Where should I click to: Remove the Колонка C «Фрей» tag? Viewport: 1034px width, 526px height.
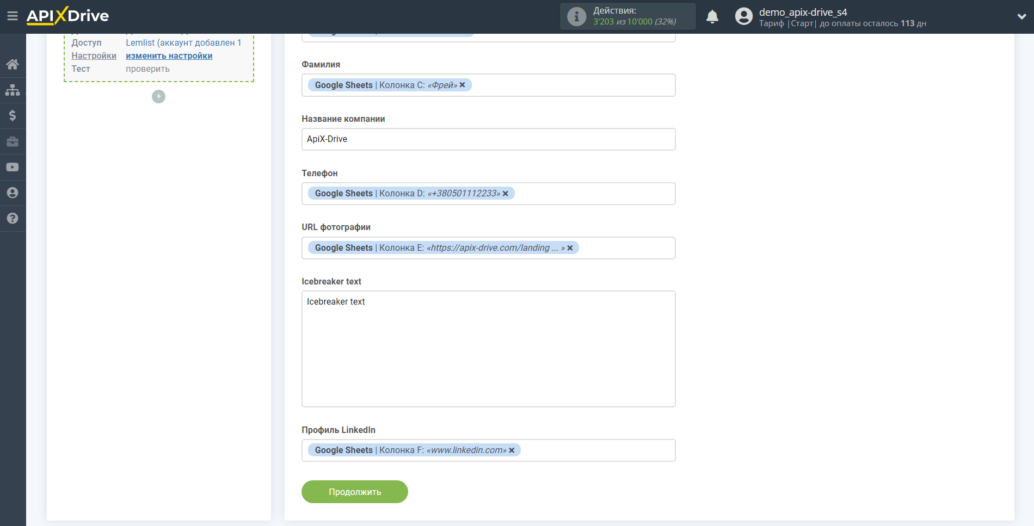point(462,85)
